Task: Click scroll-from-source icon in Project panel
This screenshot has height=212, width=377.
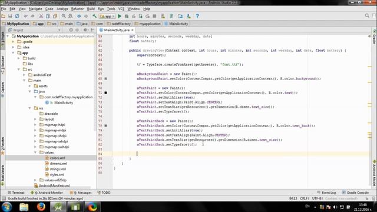Action: (x=71, y=30)
